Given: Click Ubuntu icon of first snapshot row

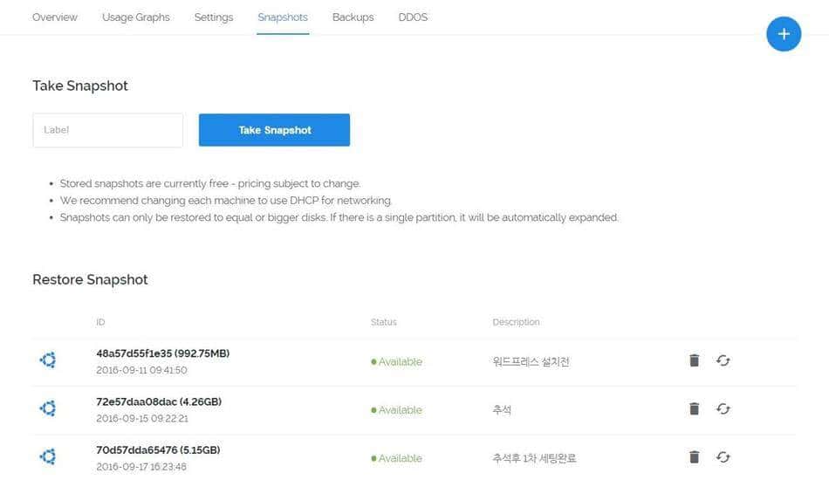Looking at the screenshot, I should point(48,360).
